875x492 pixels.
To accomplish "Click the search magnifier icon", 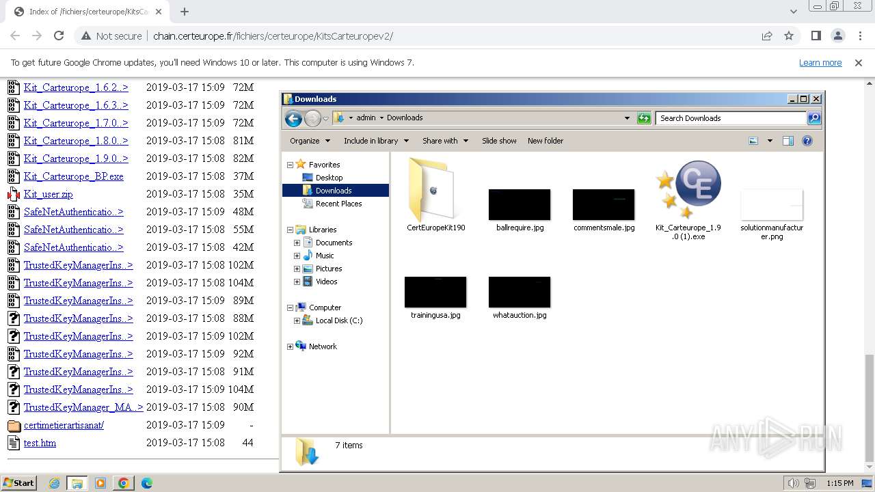I will click(813, 118).
